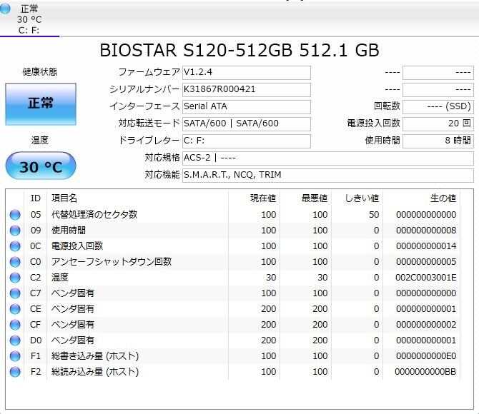The image size is (479, 414).
Task: Click the transfer mode field SATA/600 | SATA/600
Action: tap(247, 124)
